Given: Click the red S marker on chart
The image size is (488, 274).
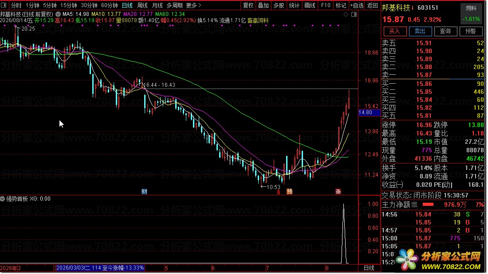Looking at the screenshot, I should (x=279, y=192).
